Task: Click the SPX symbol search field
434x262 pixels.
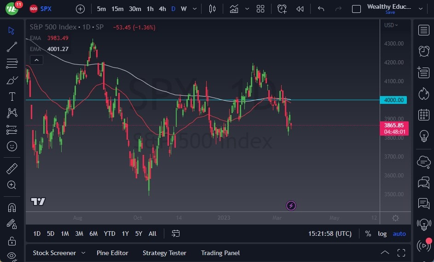Action: [x=46, y=9]
